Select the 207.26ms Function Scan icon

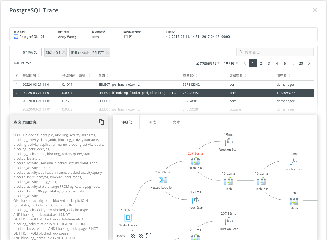(228, 221)
